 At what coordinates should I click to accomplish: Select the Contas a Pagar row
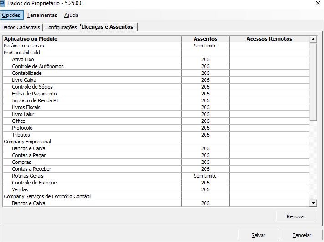click(156, 155)
